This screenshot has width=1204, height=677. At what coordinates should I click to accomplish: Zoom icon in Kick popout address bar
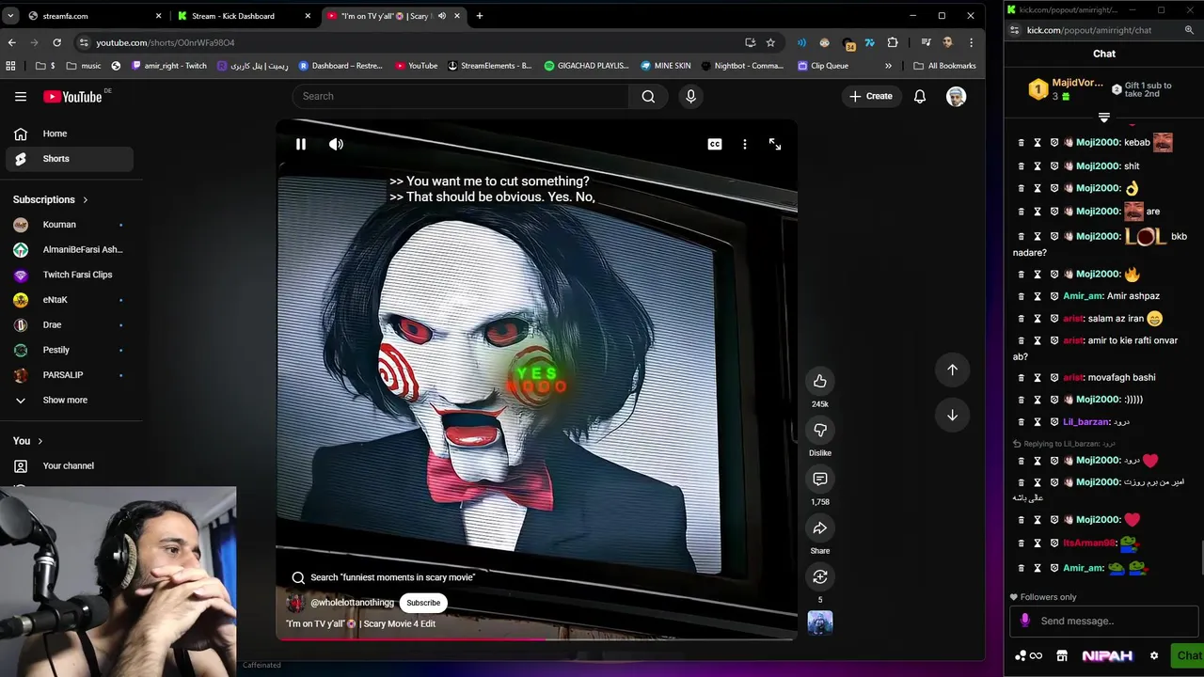coord(1189,30)
